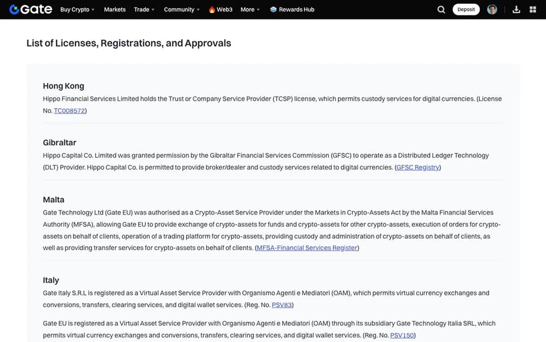Click the download app icon
This screenshot has width=546, height=342.
(x=516, y=9)
